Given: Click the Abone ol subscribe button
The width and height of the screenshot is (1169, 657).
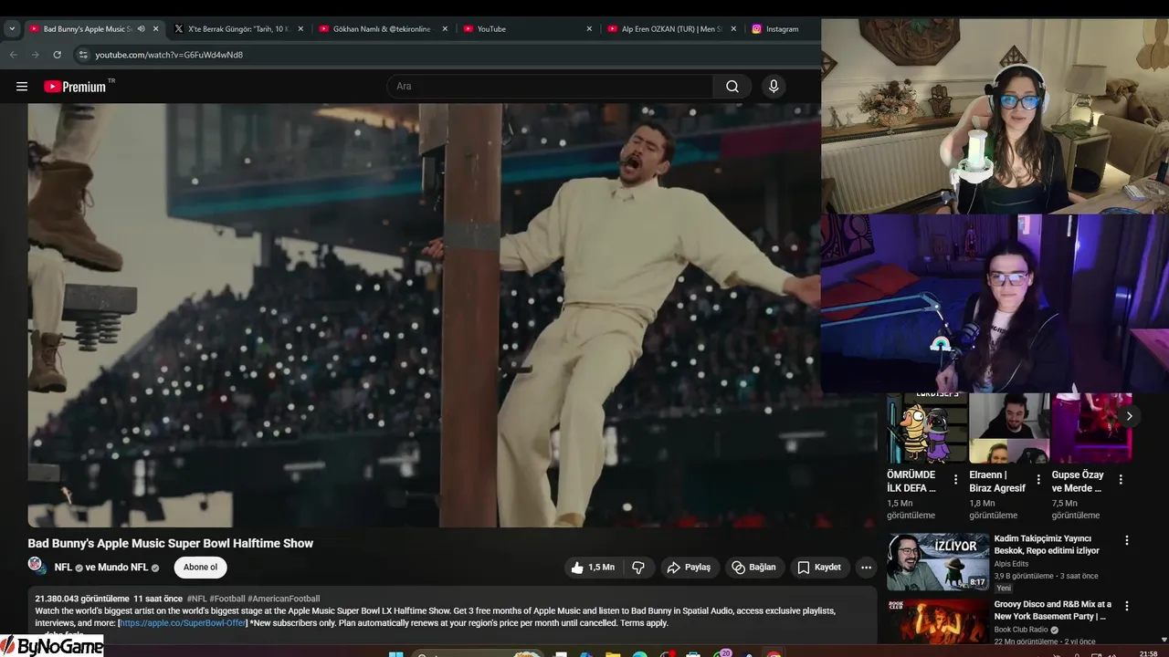Looking at the screenshot, I should pos(200,568).
